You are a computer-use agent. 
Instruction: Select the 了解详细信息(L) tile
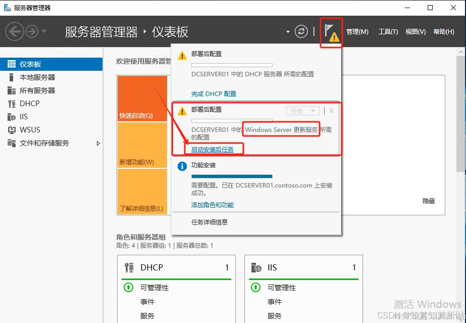tap(142, 192)
